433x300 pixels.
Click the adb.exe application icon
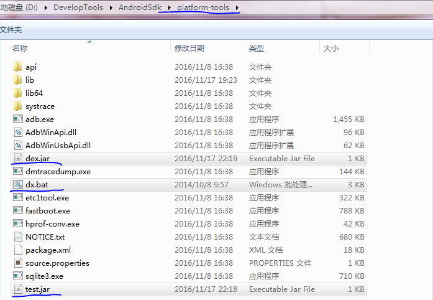click(x=18, y=119)
